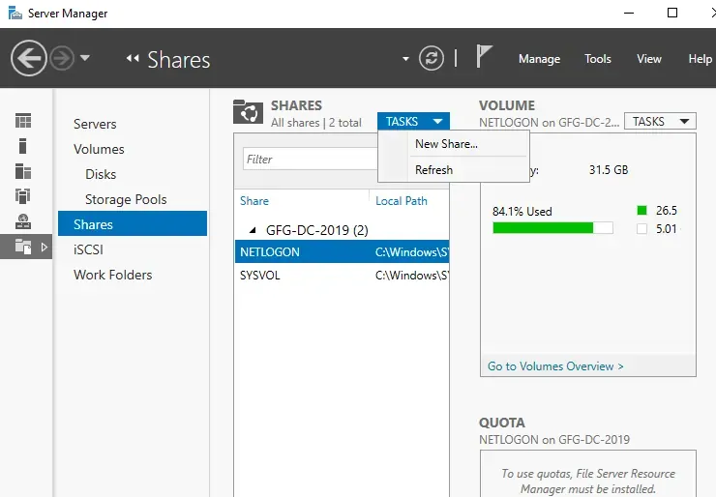Screen dimensions: 716x497
Task: Click the Forward navigation arrow
Action: (x=62, y=58)
